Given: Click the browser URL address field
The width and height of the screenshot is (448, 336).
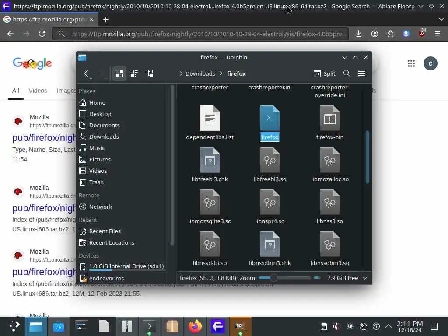Looking at the screenshot, I should pyautogui.click(x=200, y=34).
